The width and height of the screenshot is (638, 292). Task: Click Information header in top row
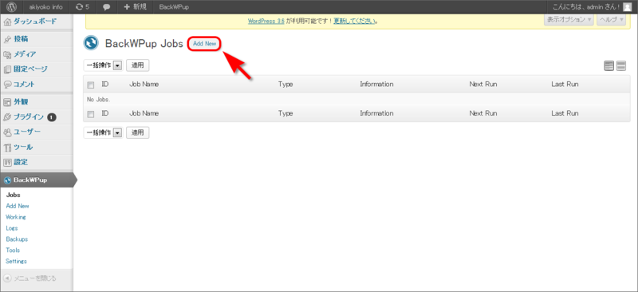click(x=376, y=85)
